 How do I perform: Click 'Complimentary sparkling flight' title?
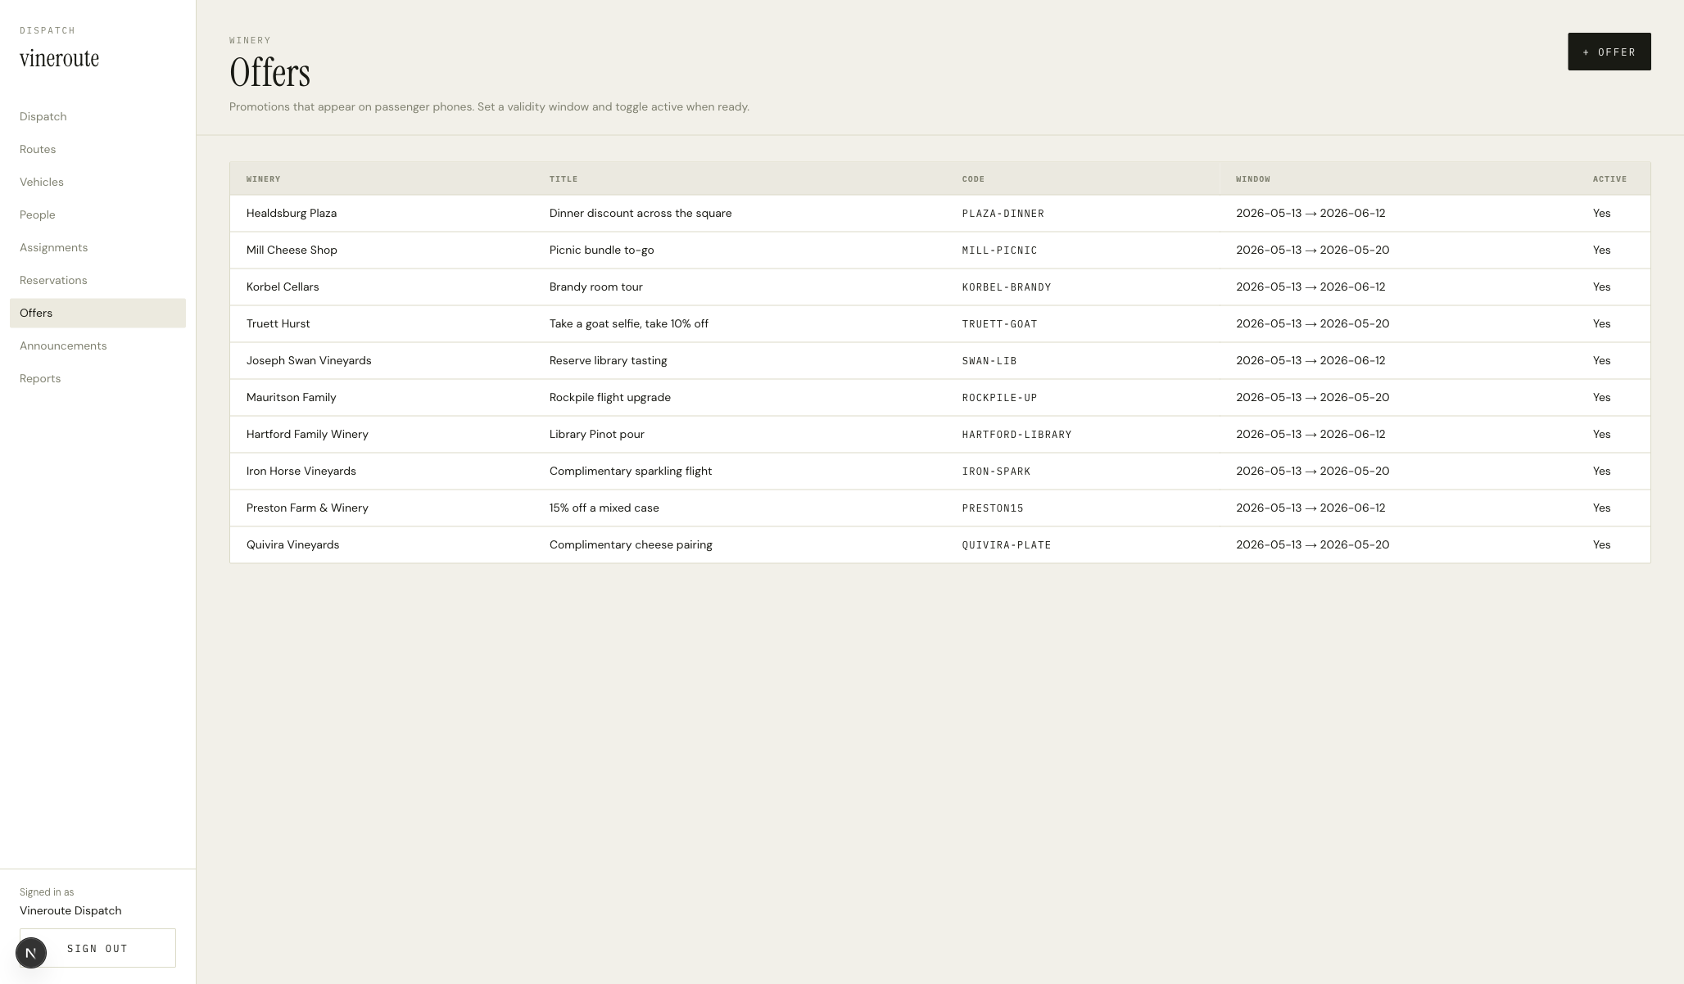631,471
